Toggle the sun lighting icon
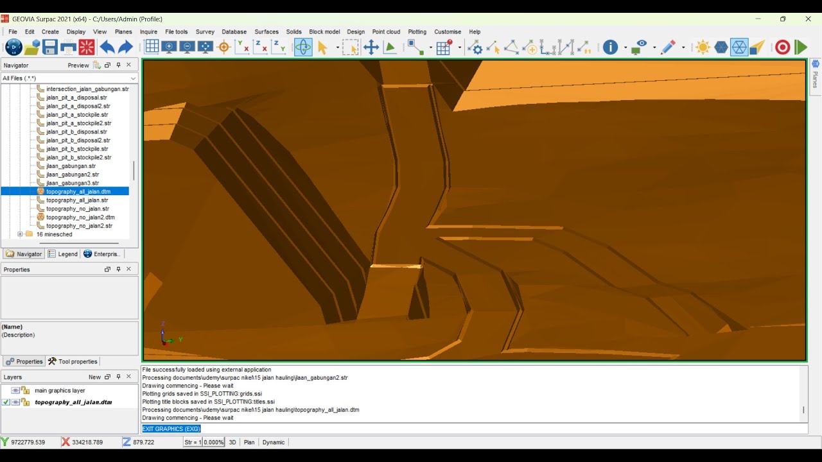This screenshot has height=462, width=822. click(703, 47)
